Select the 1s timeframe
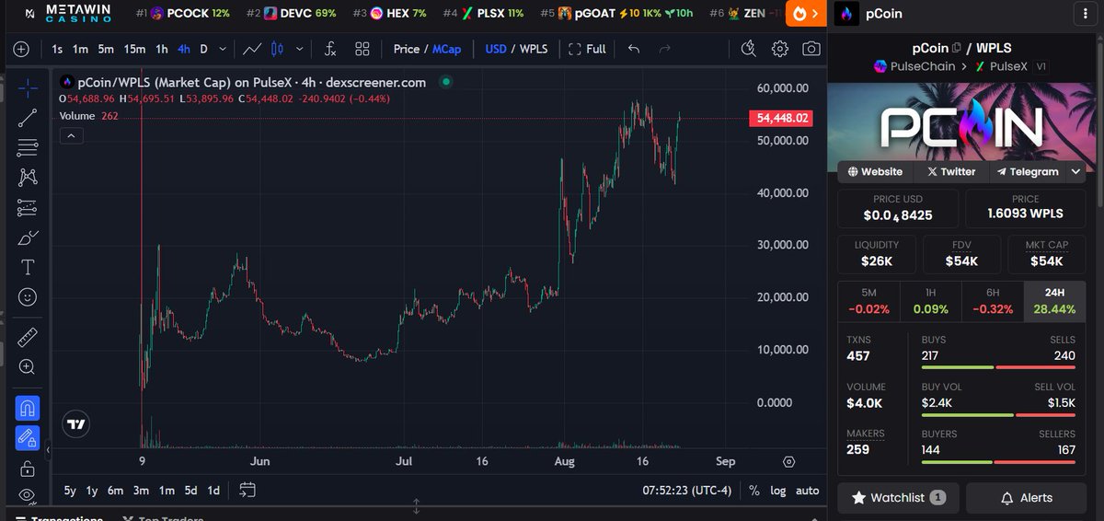The height and width of the screenshot is (521, 1104). (58, 49)
